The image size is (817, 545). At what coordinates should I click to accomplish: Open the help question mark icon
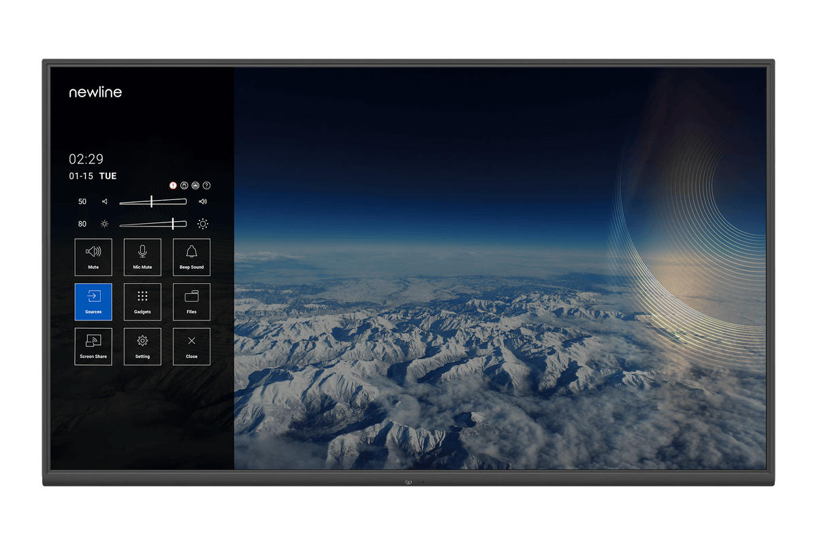tap(206, 185)
